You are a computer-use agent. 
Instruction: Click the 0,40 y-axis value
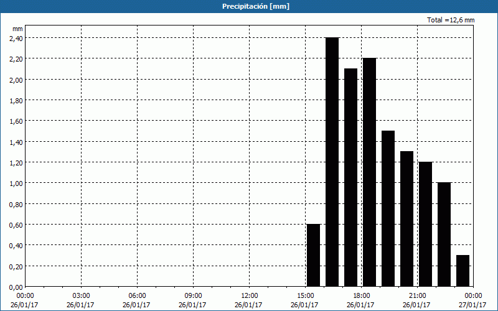(x=16, y=246)
